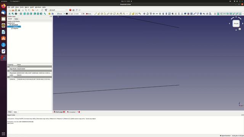Close the Unnamed document tab

pos(79,112)
